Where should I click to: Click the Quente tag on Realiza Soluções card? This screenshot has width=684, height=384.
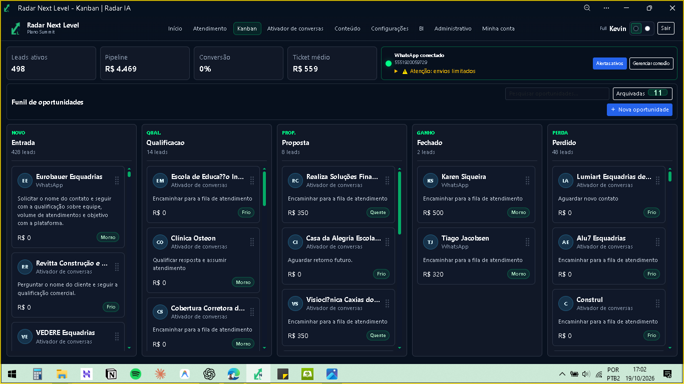(x=378, y=212)
